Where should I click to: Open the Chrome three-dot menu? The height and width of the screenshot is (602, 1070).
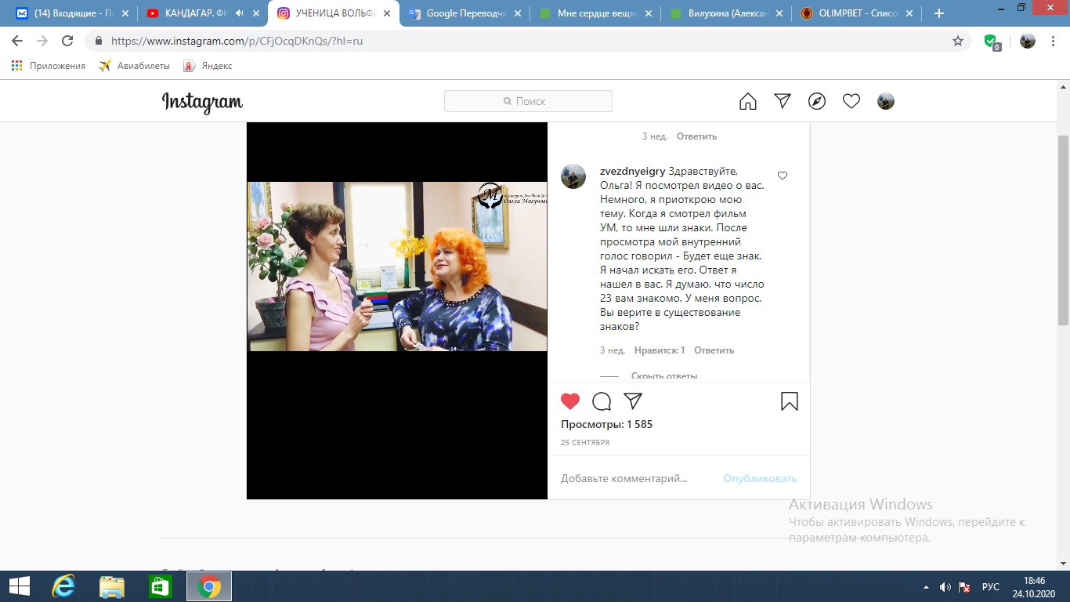click(1054, 41)
